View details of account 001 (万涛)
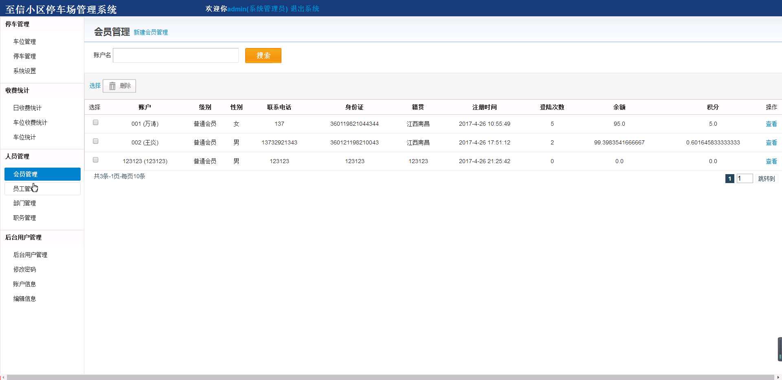 pyautogui.click(x=771, y=124)
